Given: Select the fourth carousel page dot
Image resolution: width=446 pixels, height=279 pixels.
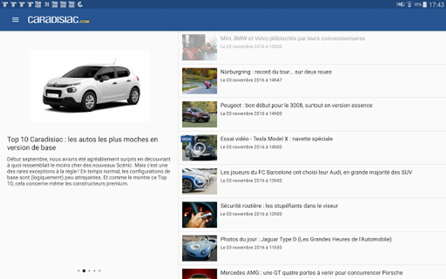Looking at the screenshot, I should (94, 271).
